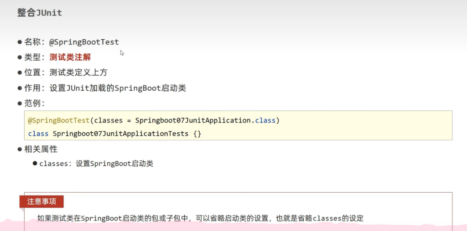Click Springboot07JunitApplicationTests class name in code

point(120,133)
